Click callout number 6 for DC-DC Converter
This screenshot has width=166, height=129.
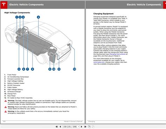pos(23,69)
